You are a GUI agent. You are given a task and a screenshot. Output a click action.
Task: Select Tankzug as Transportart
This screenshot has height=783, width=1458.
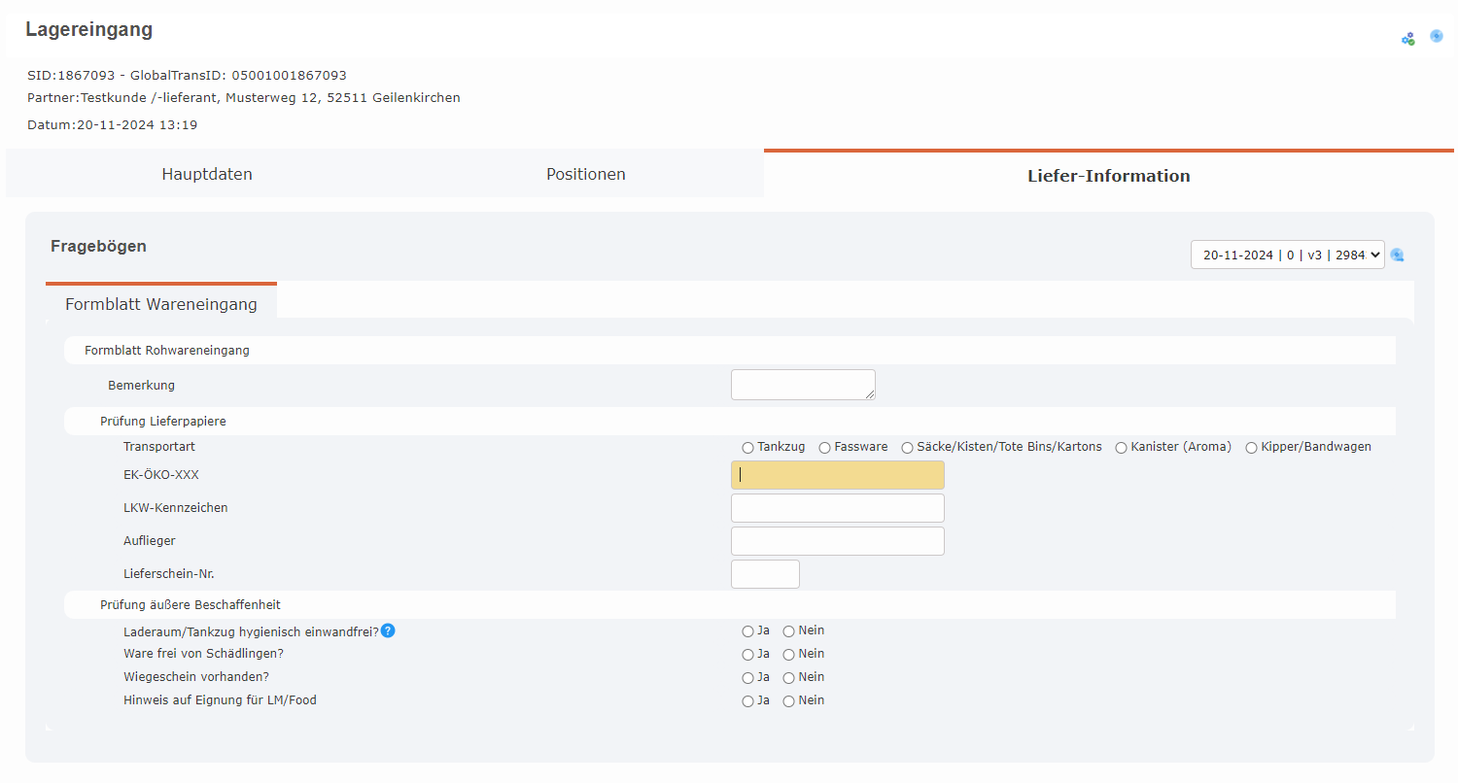[x=747, y=448]
